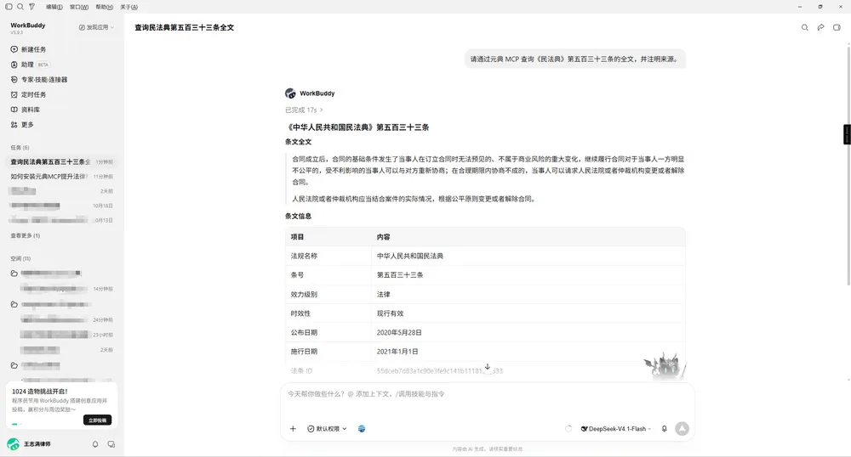Open user profile 王志满律师 avatar
The width and height of the screenshot is (851, 457).
13,444
